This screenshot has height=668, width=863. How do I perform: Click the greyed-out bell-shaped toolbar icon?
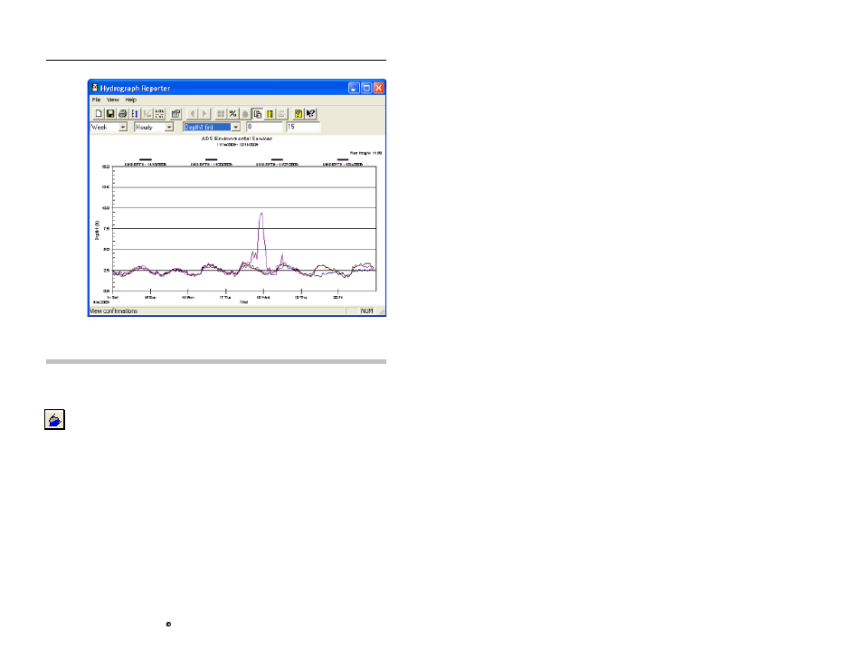tap(245, 114)
